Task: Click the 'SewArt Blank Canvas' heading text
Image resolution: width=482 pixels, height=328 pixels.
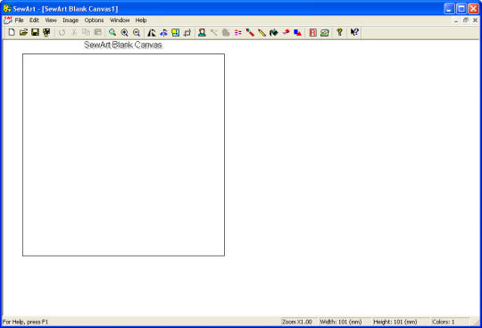Action: pyautogui.click(x=123, y=45)
